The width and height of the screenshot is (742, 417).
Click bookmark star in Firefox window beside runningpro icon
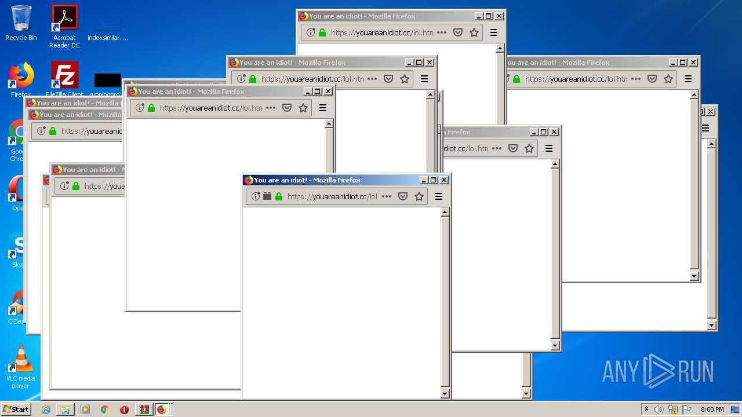pyautogui.click(x=303, y=108)
